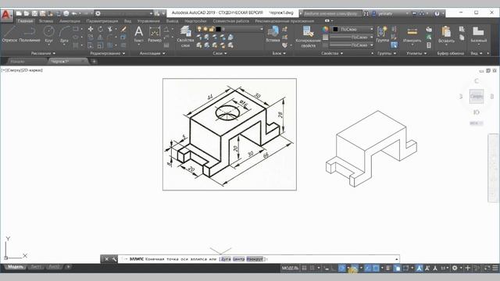The width and height of the screenshot is (500, 281).
Task: Select the Отрезок line tool
Action: (9, 34)
